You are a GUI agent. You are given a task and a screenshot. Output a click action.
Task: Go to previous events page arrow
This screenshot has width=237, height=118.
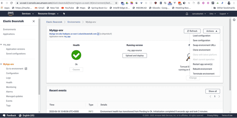click(x=210, y=96)
